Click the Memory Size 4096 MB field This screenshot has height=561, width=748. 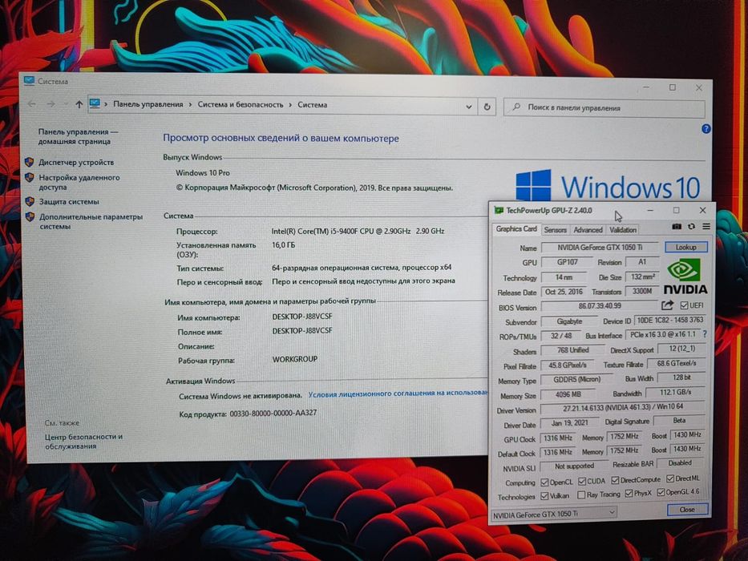568,394
